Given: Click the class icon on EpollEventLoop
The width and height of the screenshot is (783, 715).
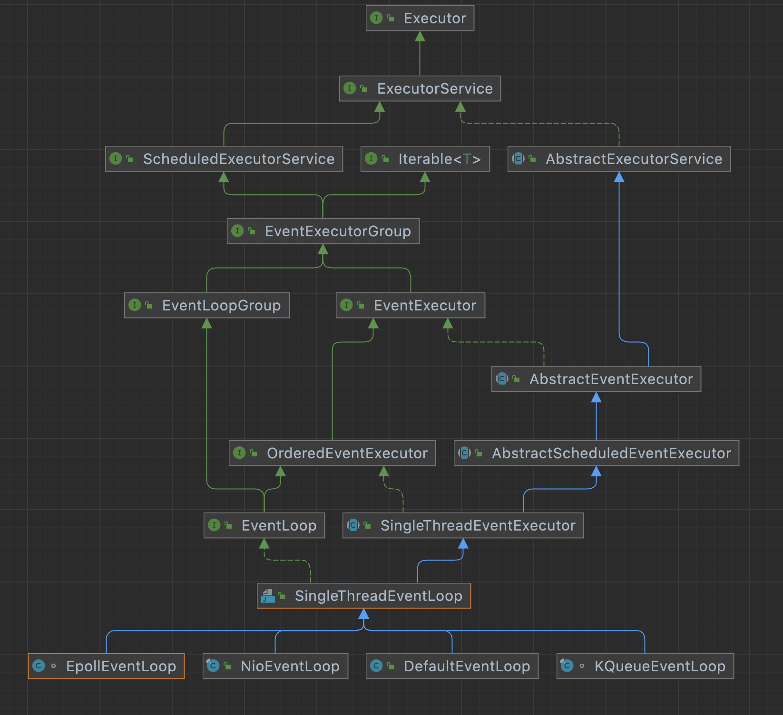Looking at the screenshot, I should click(x=39, y=666).
